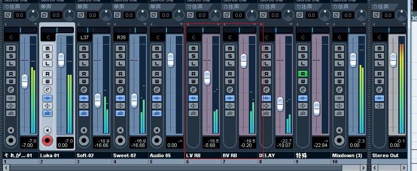Screen dimensions: 417x171
Task: Invert the input phase on the DELAY channel
Action: [263, 15]
